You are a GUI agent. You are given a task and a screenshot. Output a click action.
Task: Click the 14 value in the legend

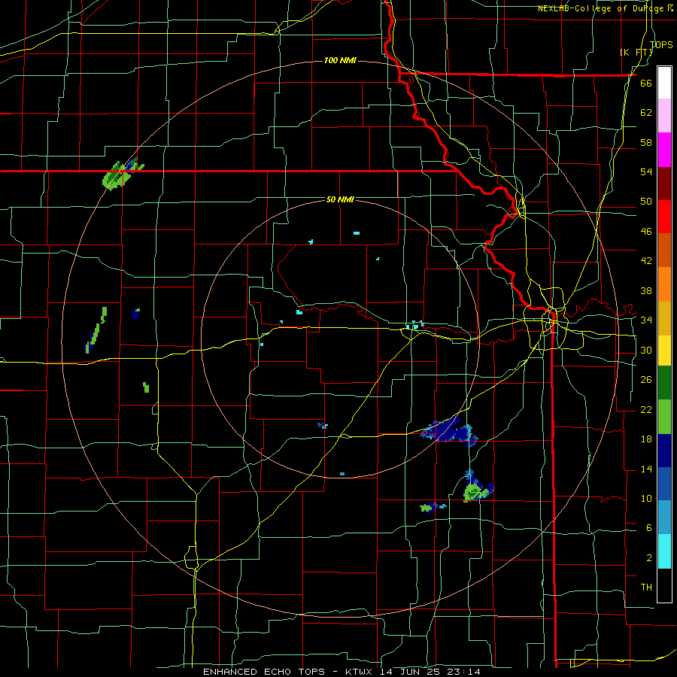(x=646, y=469)
